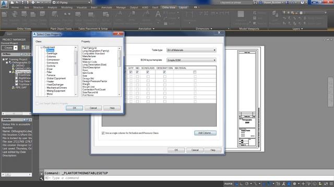
Task: Select the Short Description property in the list
Action: pos(91,68)
